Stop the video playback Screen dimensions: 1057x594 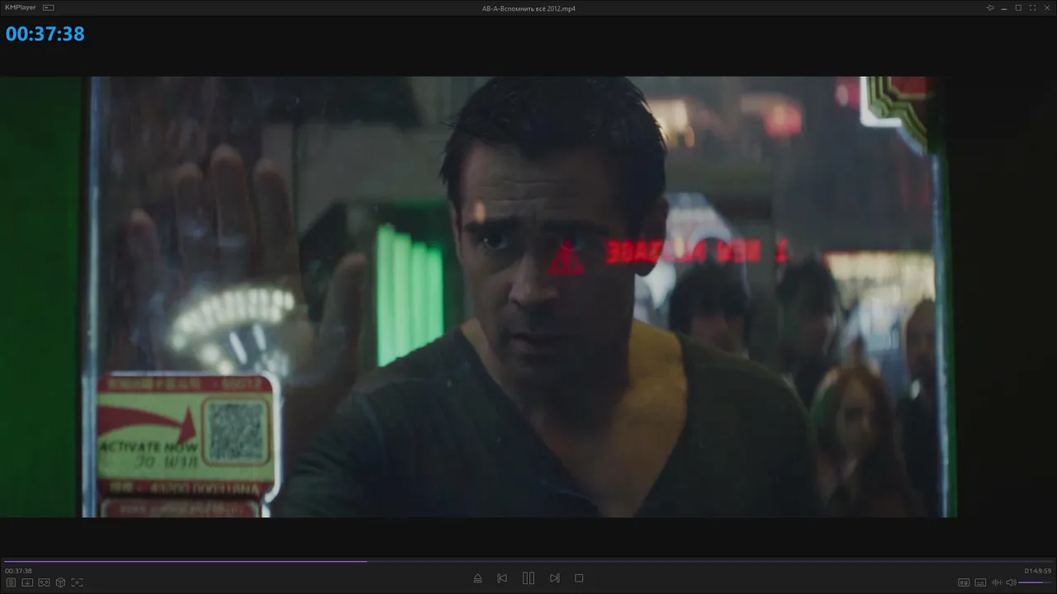tap(579, 578)
